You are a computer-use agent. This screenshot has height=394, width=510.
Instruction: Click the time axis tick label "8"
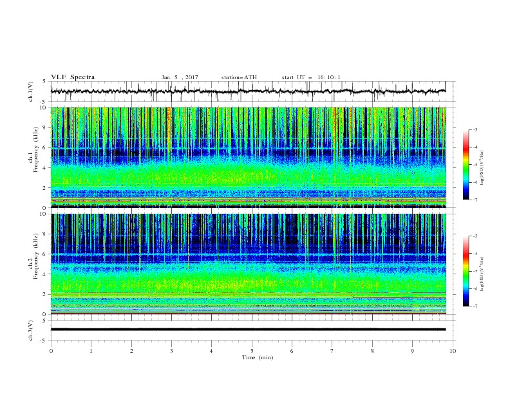click(x=372, y=351)
